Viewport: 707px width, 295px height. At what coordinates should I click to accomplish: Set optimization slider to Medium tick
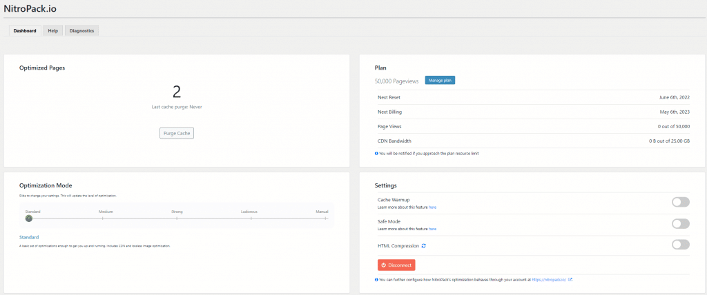tap(103, 218)
